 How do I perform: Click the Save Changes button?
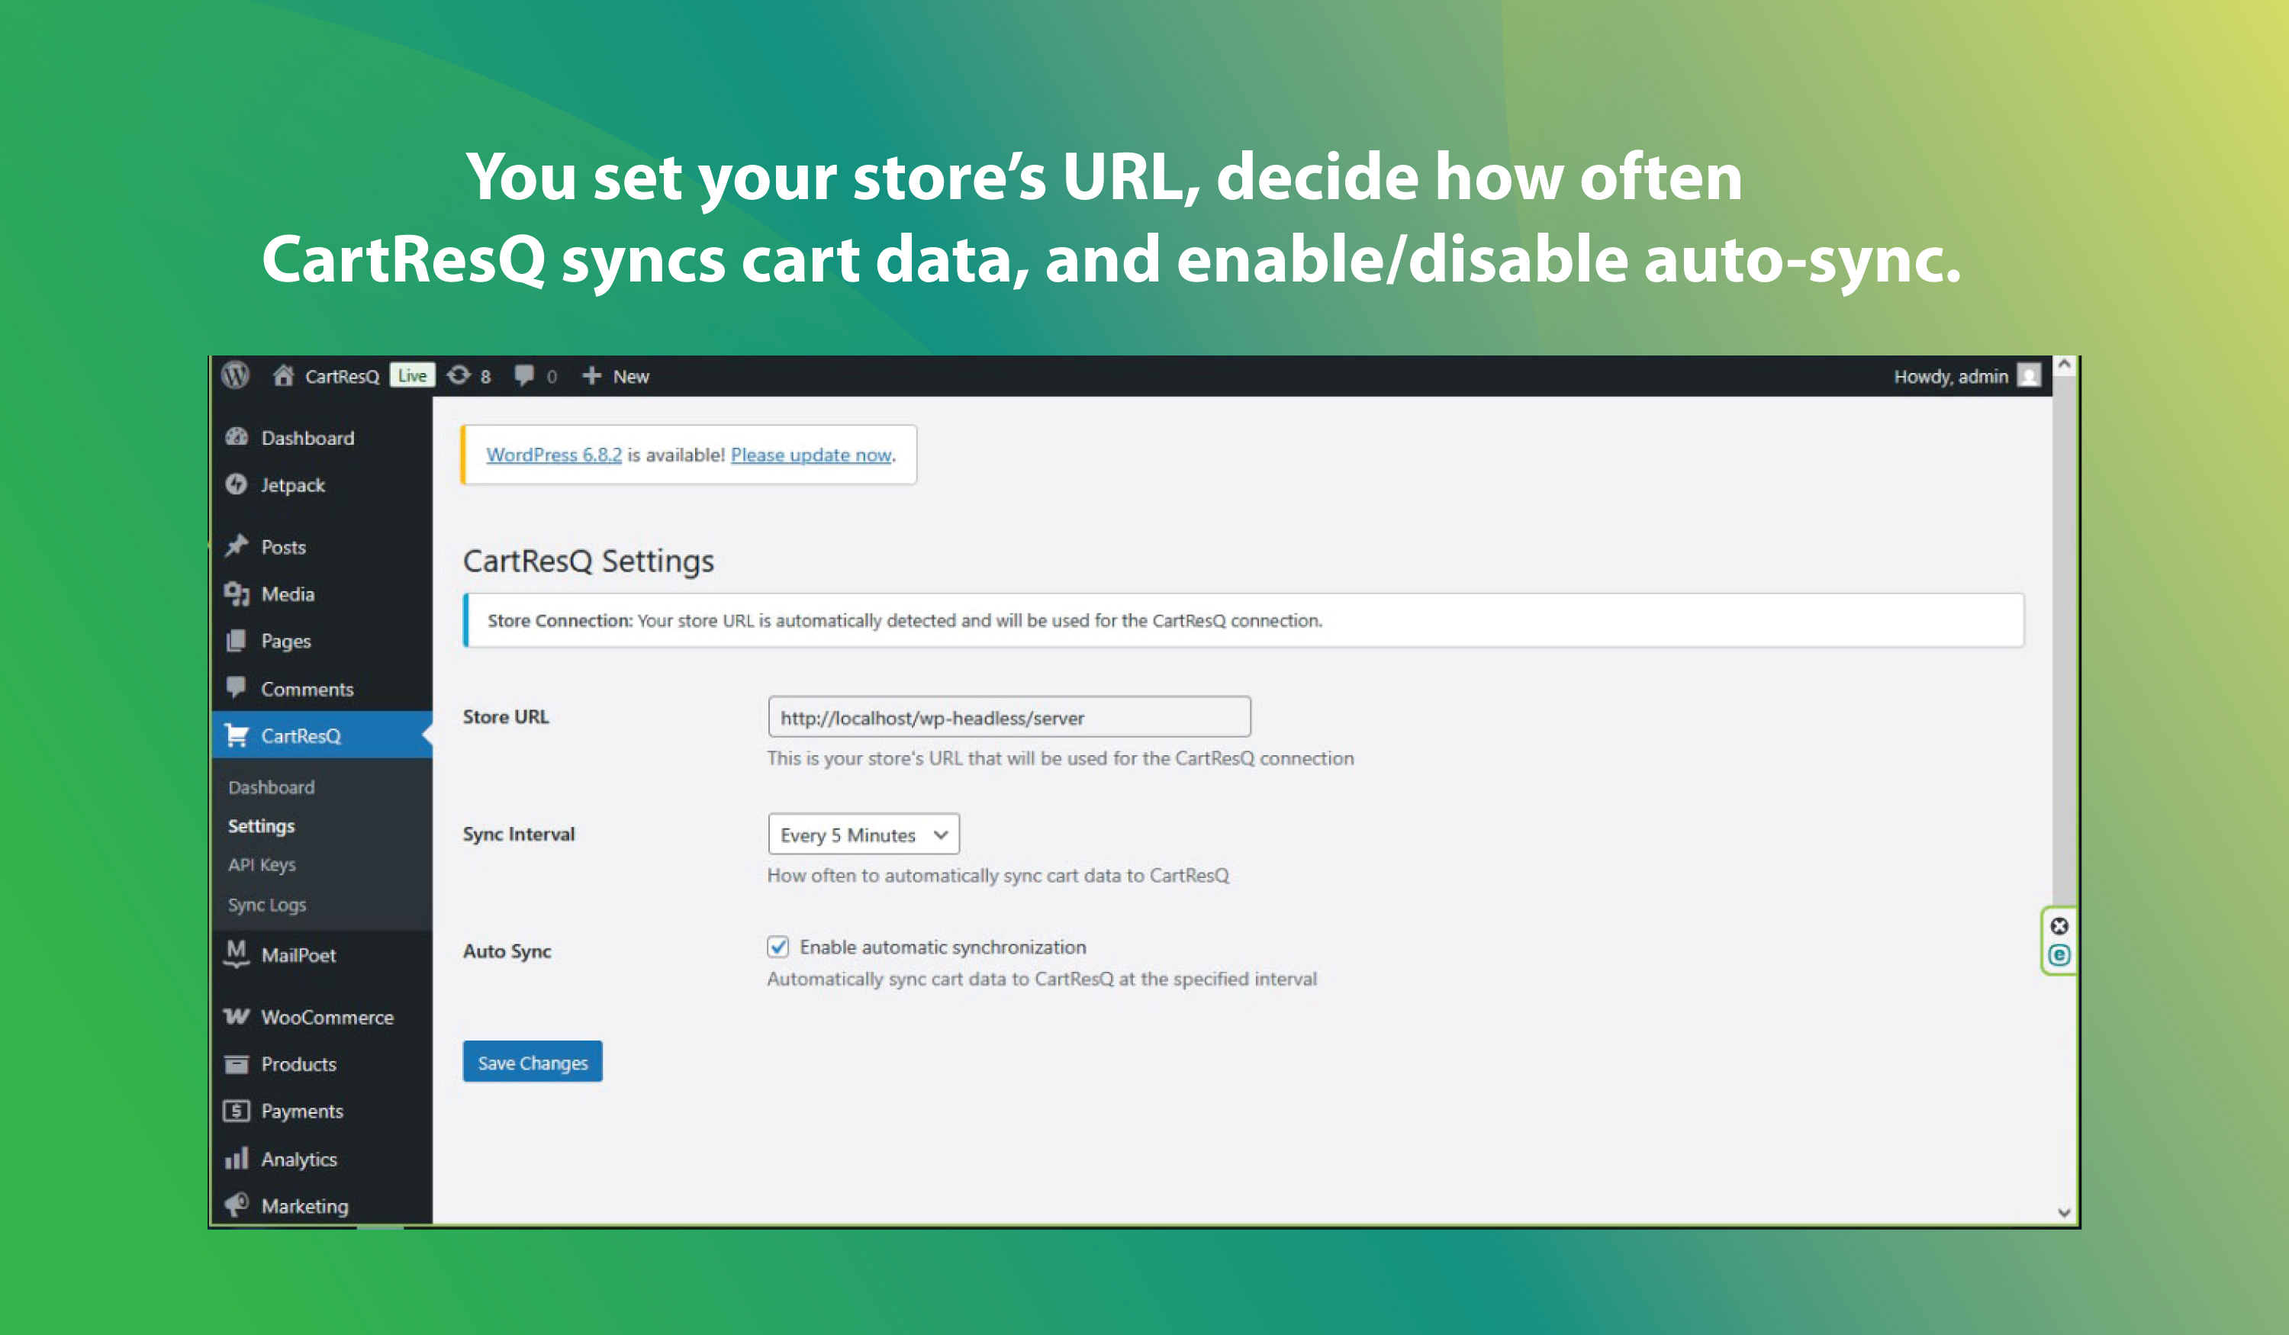point(533,1062)
